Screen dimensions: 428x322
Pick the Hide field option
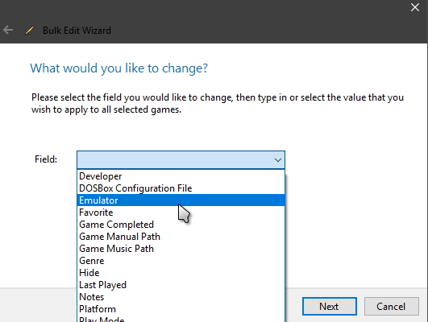click(x=181, y=273)
